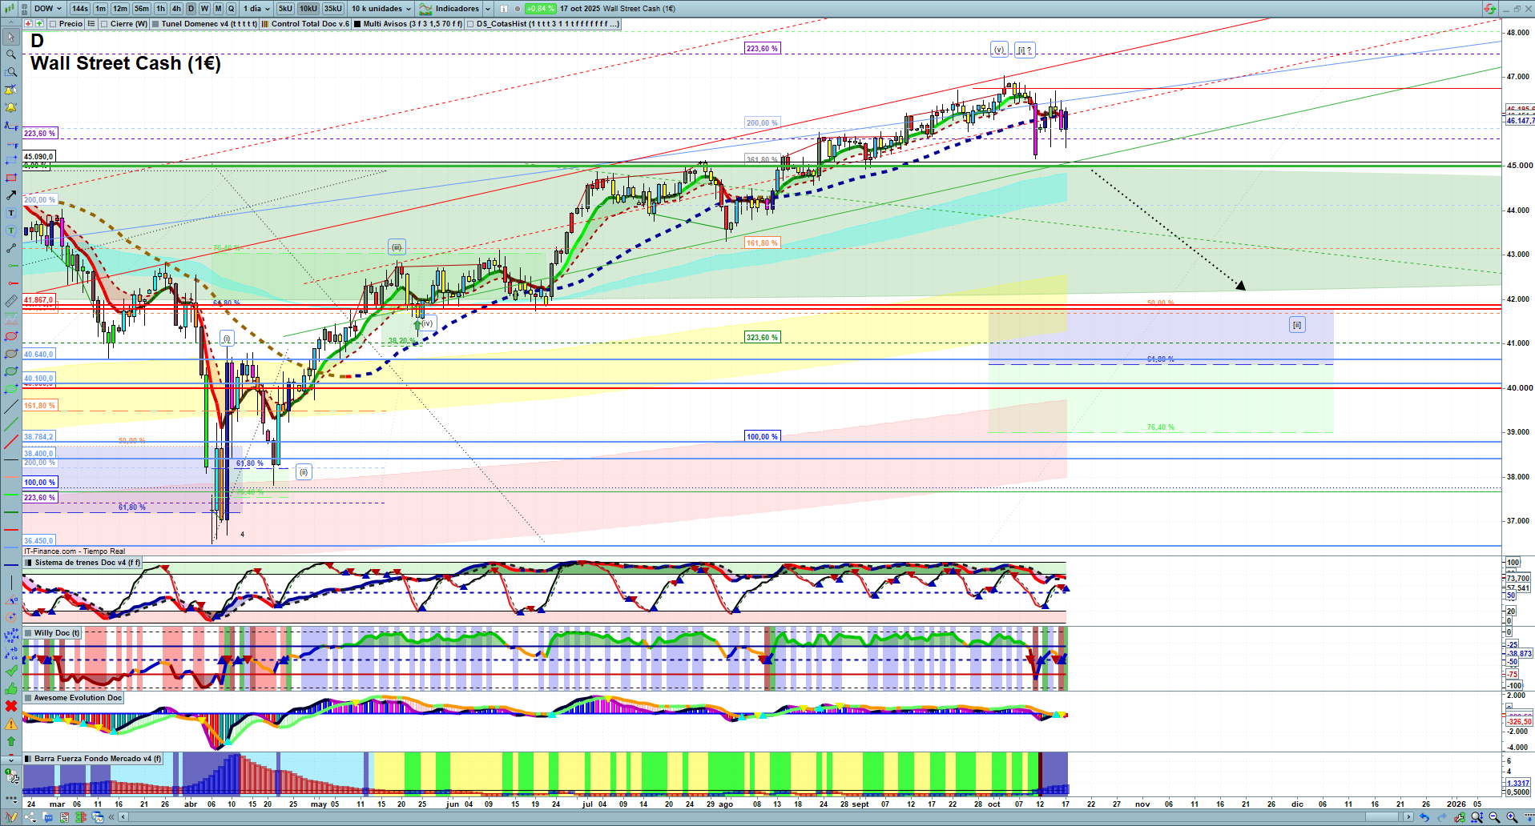The image size is (1535, 826).
Task: Select the 56m timeframe
Action: (142, 9)
